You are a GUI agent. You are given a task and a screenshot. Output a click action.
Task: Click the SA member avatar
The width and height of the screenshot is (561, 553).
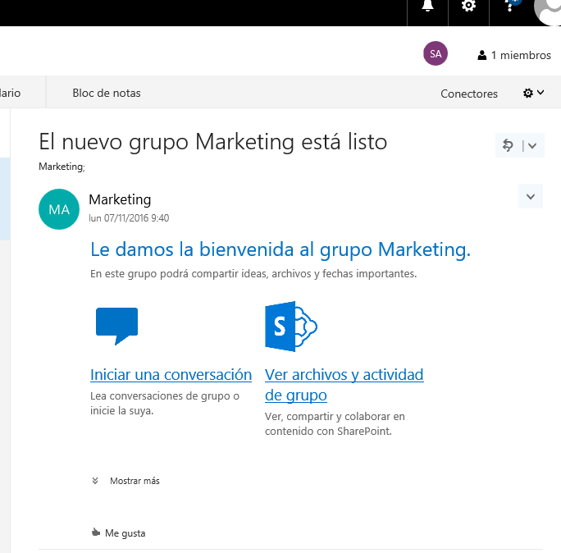coord(435,53)
